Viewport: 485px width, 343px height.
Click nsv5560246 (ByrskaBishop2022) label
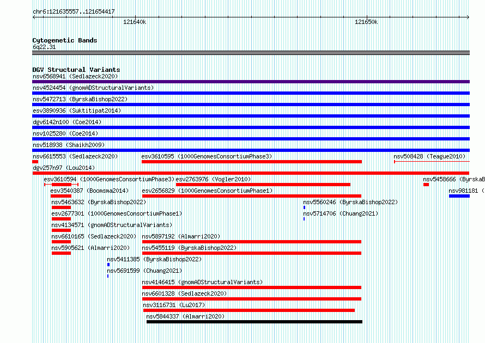tap(350, 202)
